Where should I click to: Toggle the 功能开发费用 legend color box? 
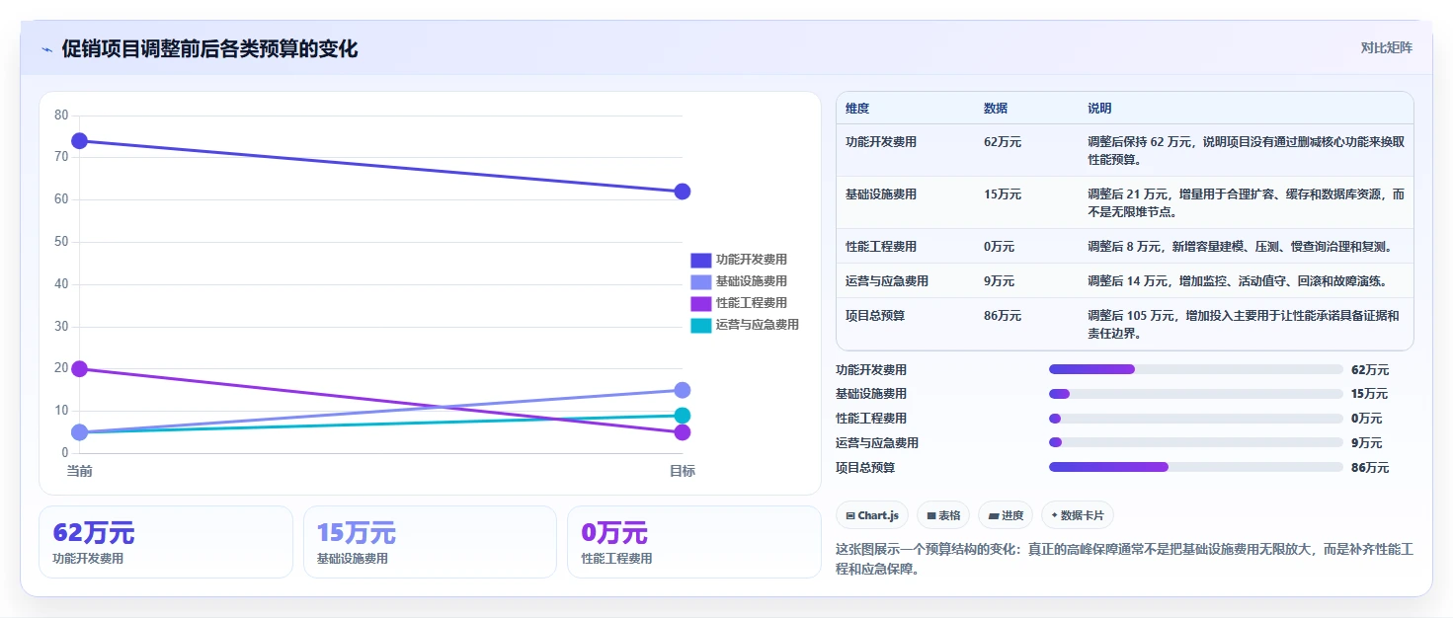[x=700, y=260]
